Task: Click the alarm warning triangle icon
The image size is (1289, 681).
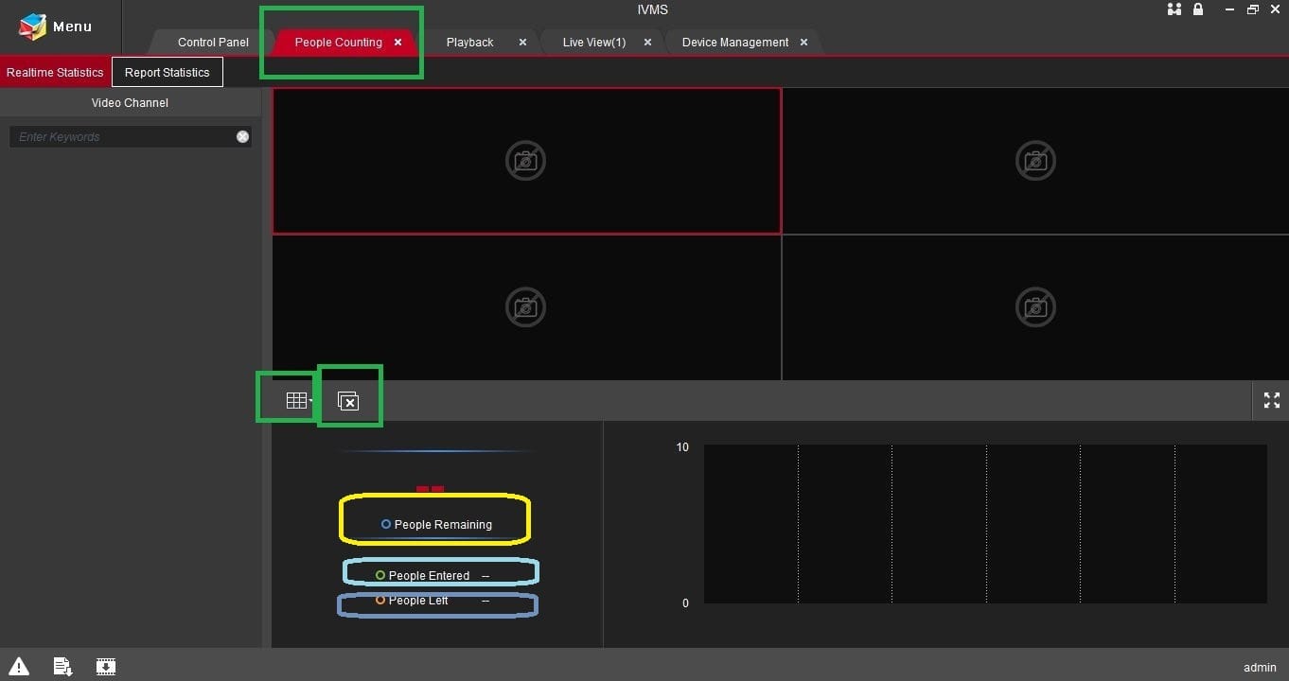Action: pos(18,666)
